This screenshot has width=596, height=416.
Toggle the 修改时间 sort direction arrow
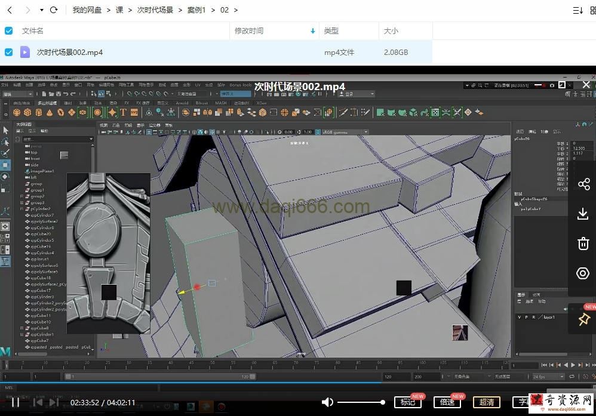[x=313, y=31]
